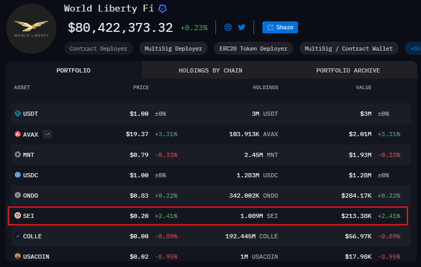421x267 pixels.
Task: Click MNT price $0.79
Action: click(139, 155)
